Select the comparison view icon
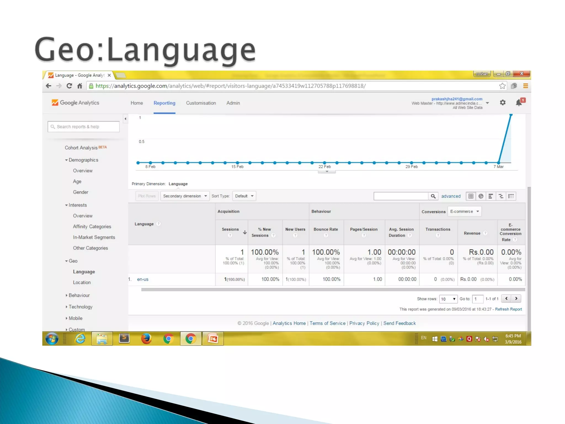Image resolution: width=565 pixels, height=424 pixels. (x=501, y=196)
